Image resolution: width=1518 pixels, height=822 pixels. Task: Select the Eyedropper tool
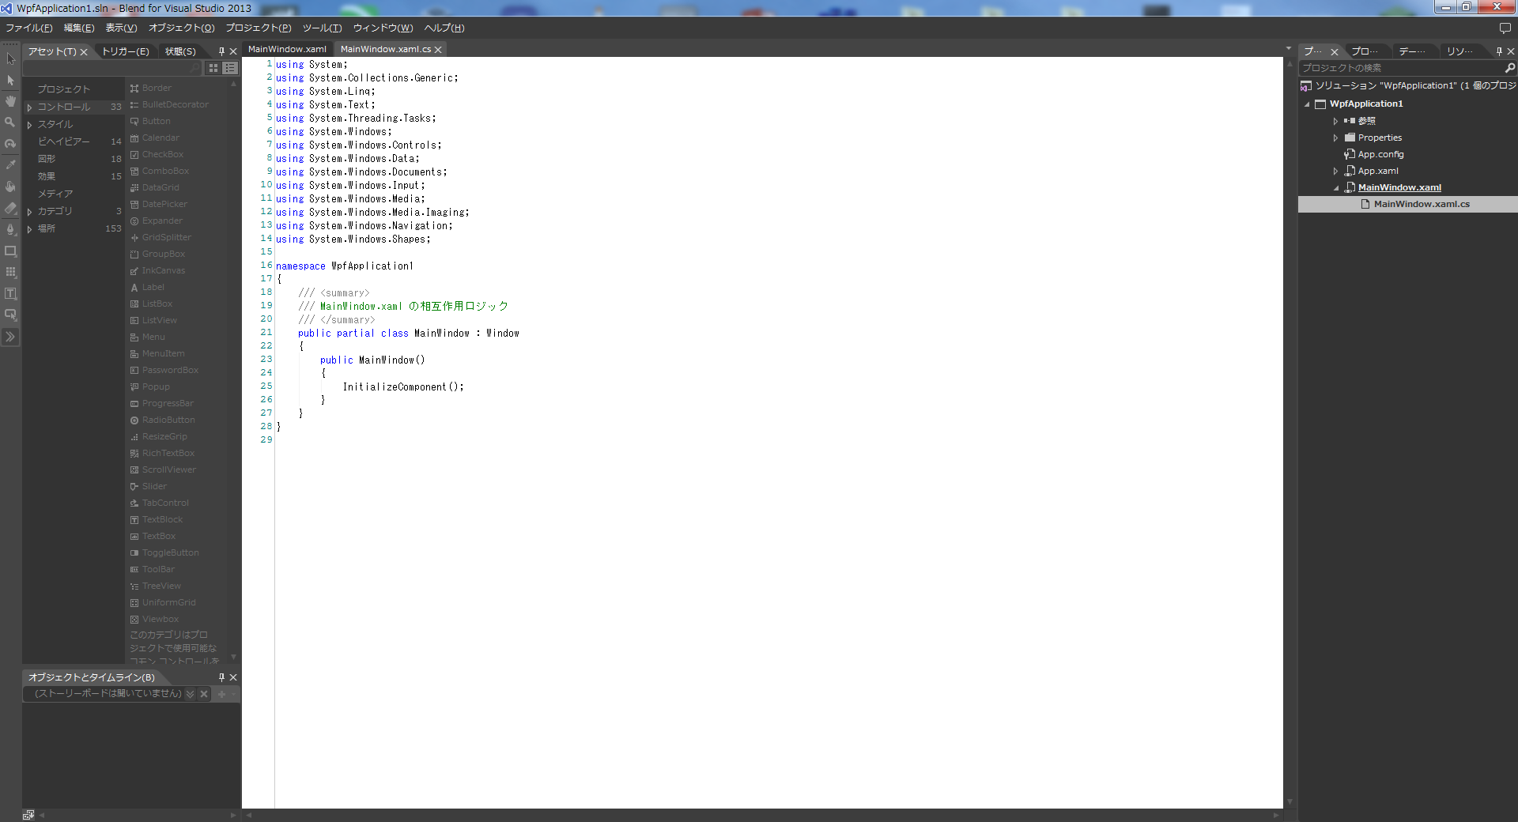[10, 165]
